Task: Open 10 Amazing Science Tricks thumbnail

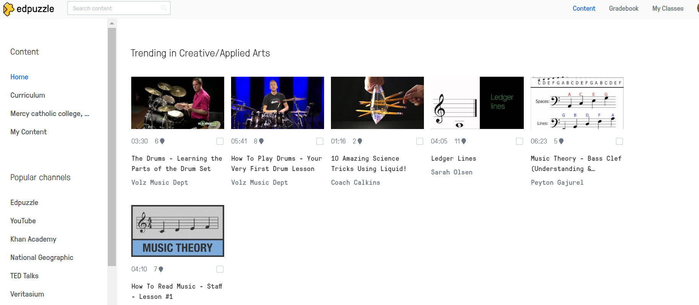Action: 377,103
